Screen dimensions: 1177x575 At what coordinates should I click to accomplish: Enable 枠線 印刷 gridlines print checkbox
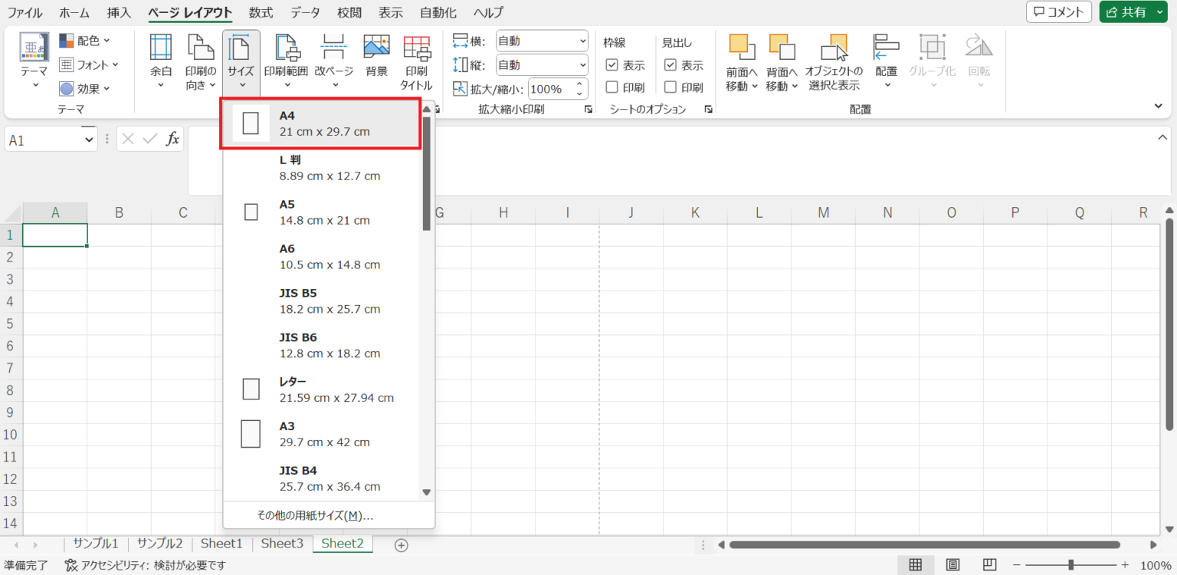pyautogui.click(x=612, y=87)
